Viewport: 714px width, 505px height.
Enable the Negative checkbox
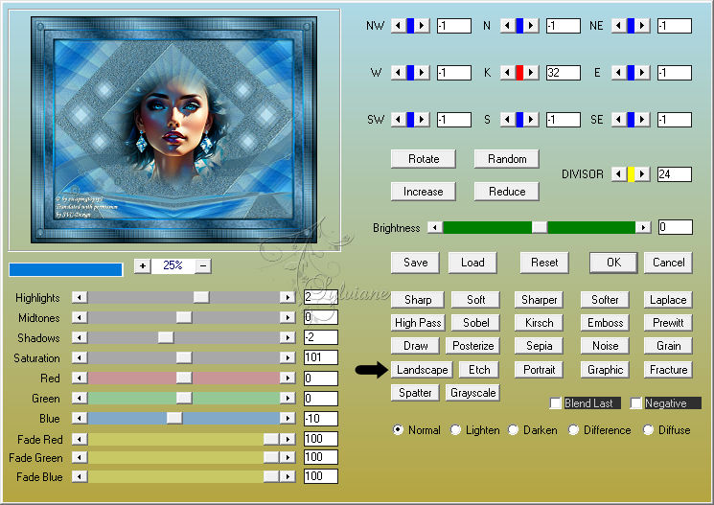(x=635, y=403)
